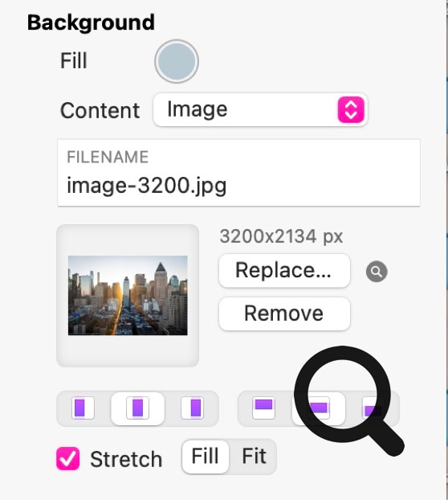Uncheck the Stretch checkbox
Viewport: 448px width, 500px height.
pyautogui.click(x=67, y=458)
